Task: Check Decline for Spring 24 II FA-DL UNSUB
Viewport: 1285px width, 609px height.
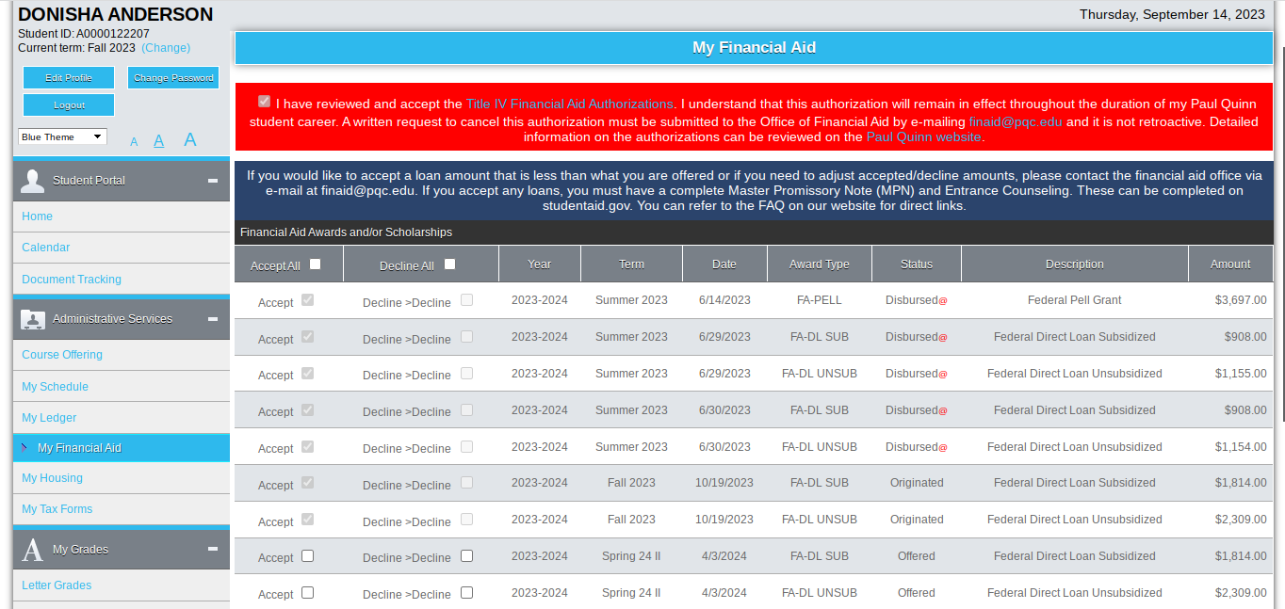Action: click(x=466, y=593)
